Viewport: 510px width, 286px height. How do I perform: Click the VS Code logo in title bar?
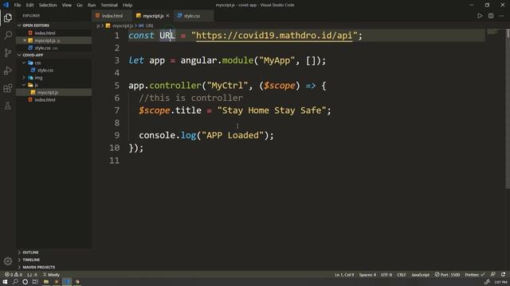6,5
